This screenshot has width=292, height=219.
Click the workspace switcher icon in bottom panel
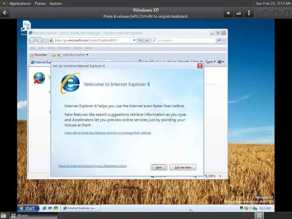click(x=259, y=216)
